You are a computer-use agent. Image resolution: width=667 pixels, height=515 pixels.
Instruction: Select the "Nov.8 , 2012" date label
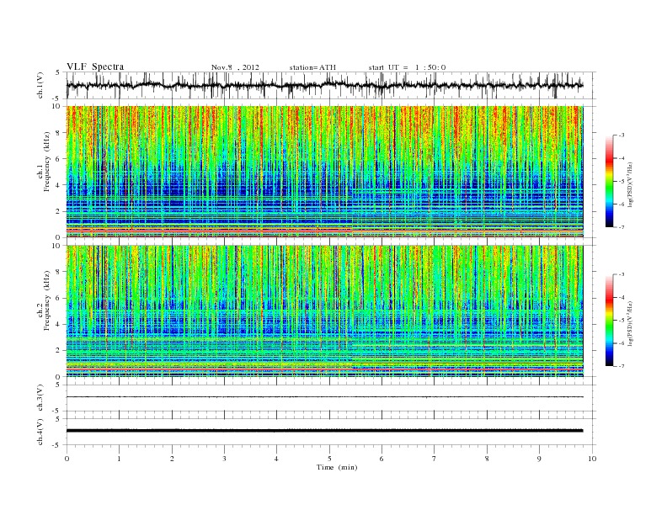point(235,67)
